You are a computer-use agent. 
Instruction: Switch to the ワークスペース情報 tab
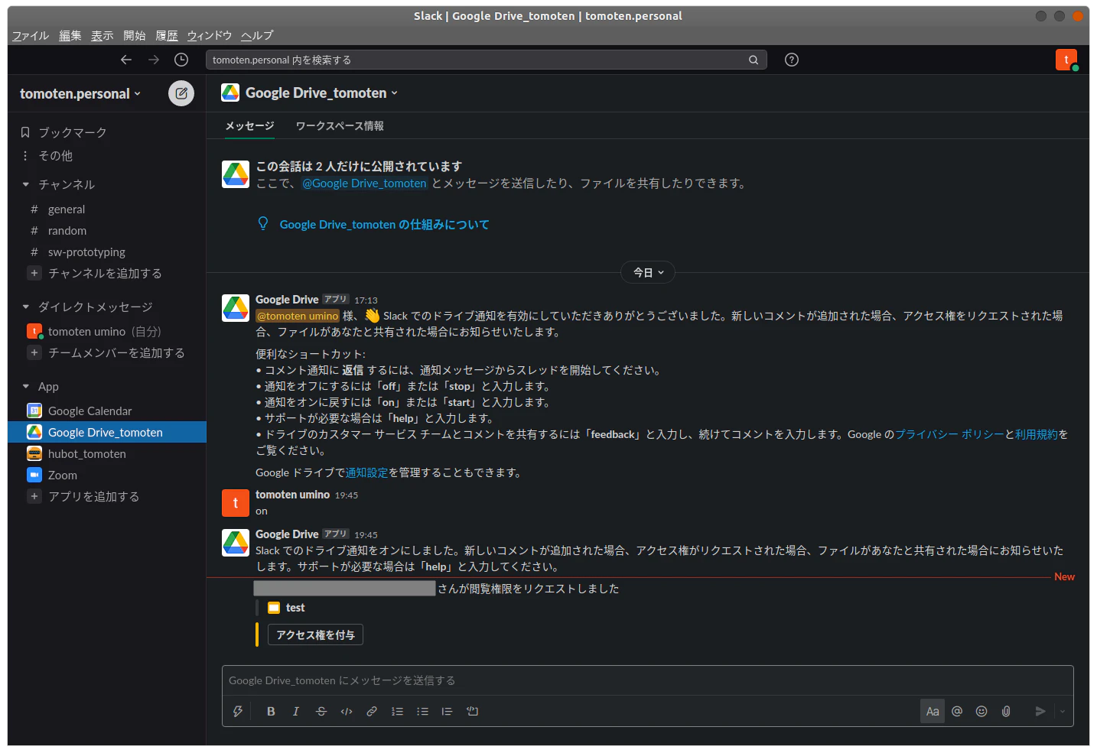tap(338, 126)
